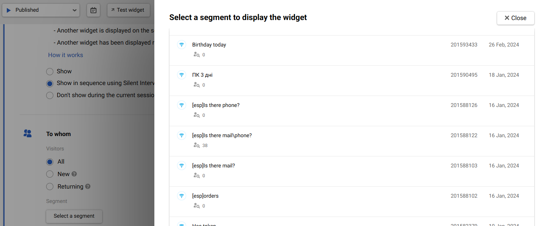The height and width of the screenshot is (226, 538).
Task: Click the funnel icon beside ПК 3 дні
Action: coord(182,75)
